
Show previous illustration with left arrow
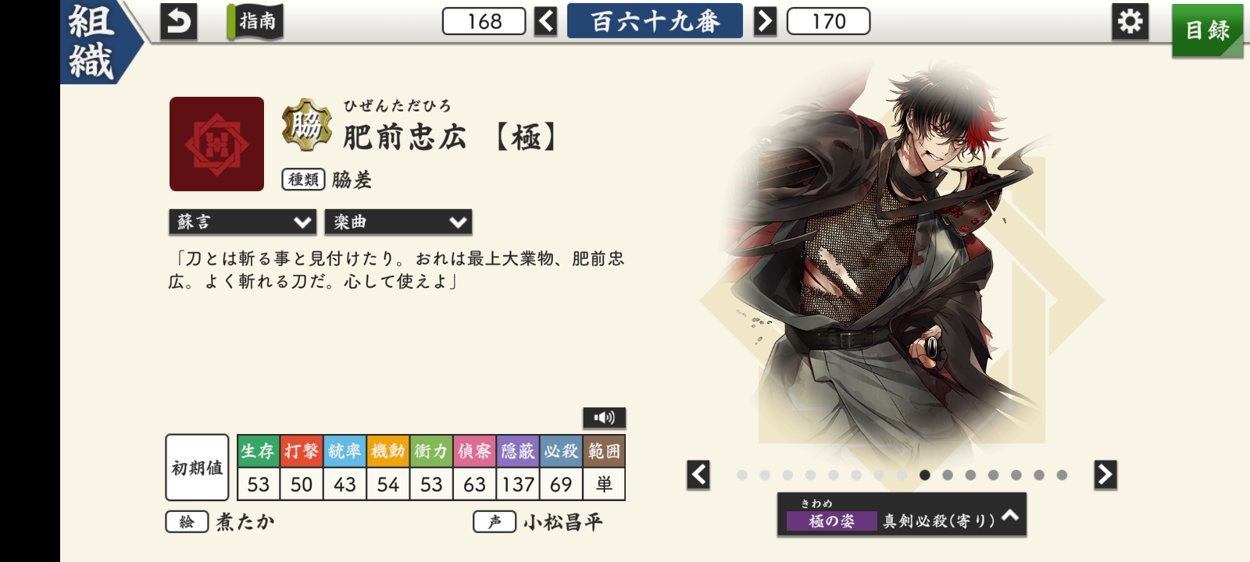pos(698,475)
